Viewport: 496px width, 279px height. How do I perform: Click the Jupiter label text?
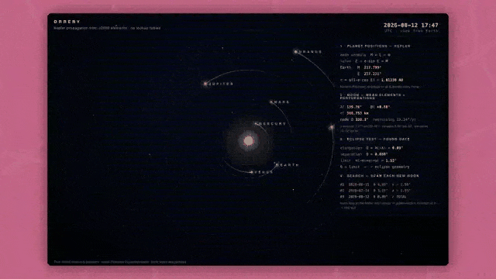(221, 84)
